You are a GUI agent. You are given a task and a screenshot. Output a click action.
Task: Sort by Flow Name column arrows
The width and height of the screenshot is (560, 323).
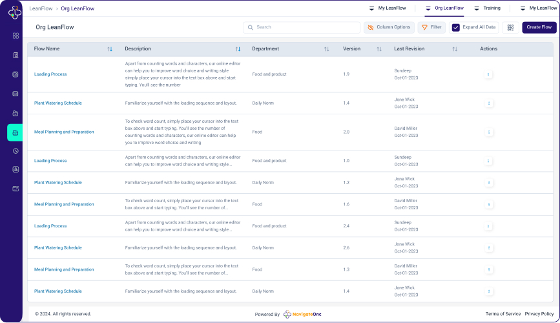(110, 49)
